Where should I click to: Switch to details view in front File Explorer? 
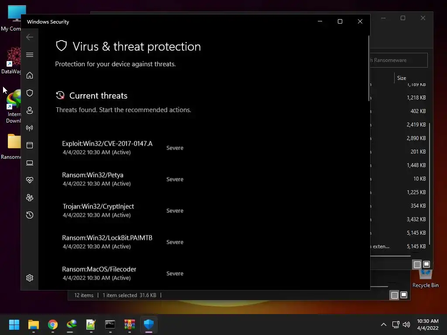pyautogui.click(x=417, y=265)
